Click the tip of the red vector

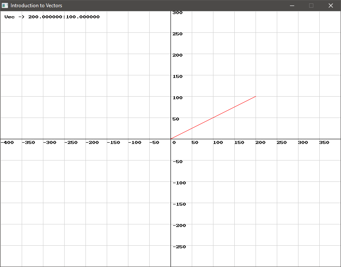[x=255, y=97]
